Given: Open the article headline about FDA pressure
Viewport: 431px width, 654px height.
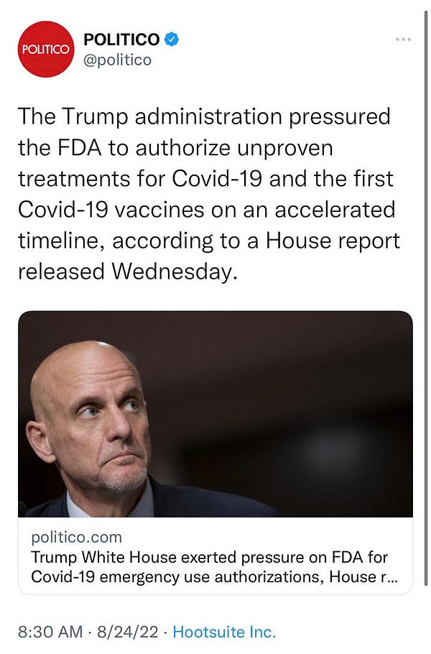Looking at the screenshot, I should coord(208,566).
